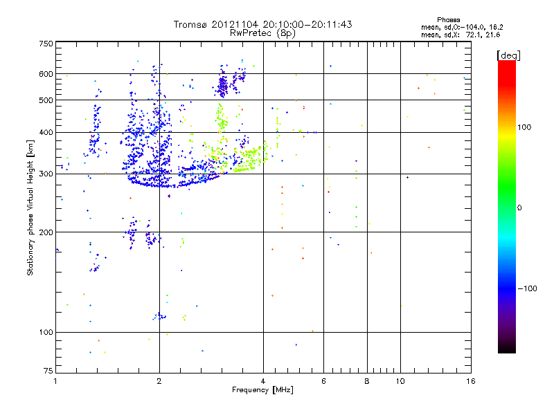Click the '[deg]' colorbar unit label
Screen dimensions: 554x415
(x=508, y=56)
